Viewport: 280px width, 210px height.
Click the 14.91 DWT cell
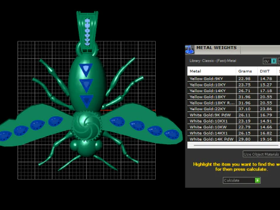(x=267, y=121)
